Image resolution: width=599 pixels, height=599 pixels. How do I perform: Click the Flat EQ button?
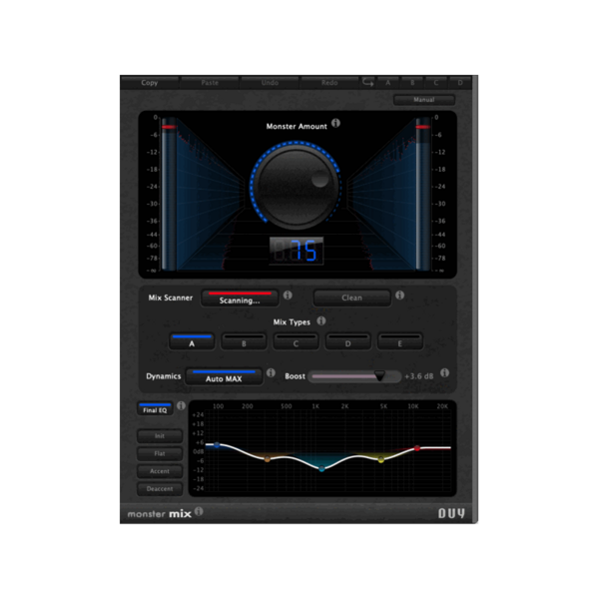(160, 453)
